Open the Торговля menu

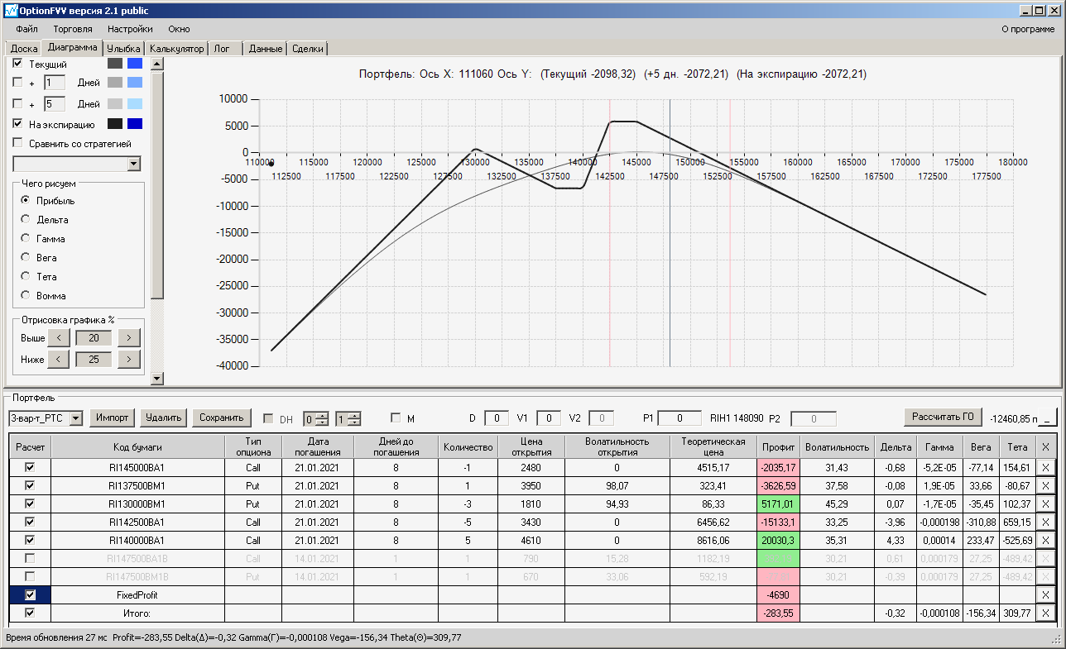click(x=73, y=29)
